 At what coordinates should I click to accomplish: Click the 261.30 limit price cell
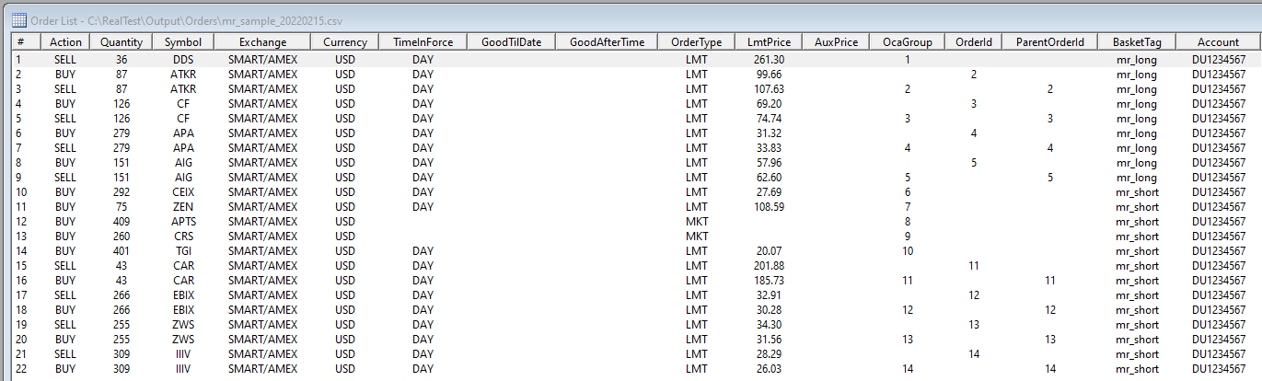tap(769, 59)
